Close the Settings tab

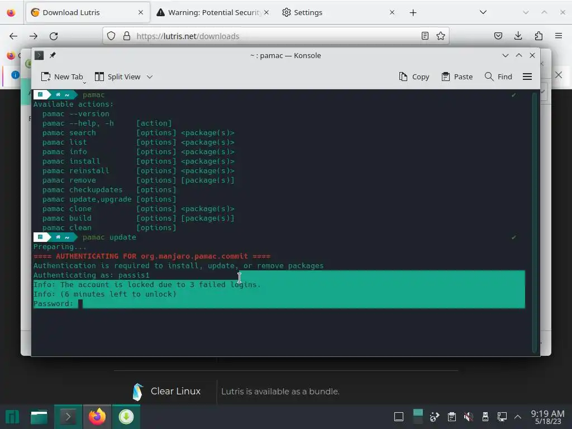pyautogui.click(x=392, y=12)
